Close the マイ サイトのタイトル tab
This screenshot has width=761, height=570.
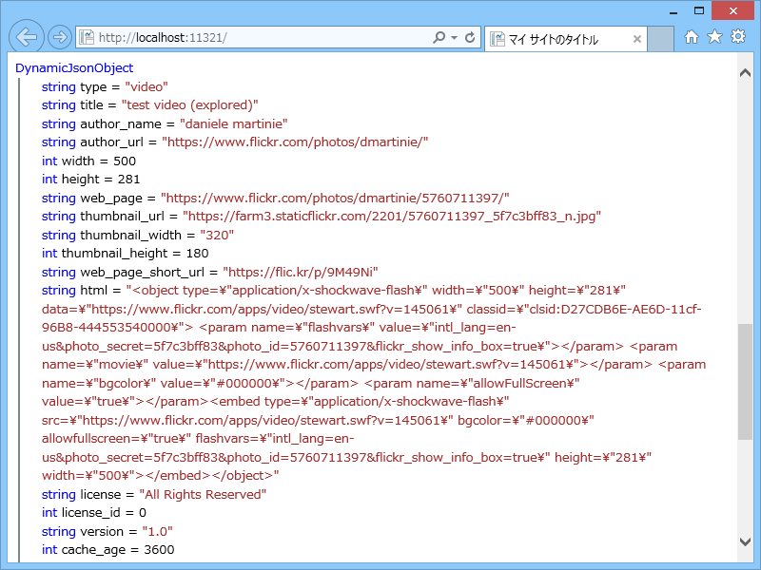click(637, 39)
